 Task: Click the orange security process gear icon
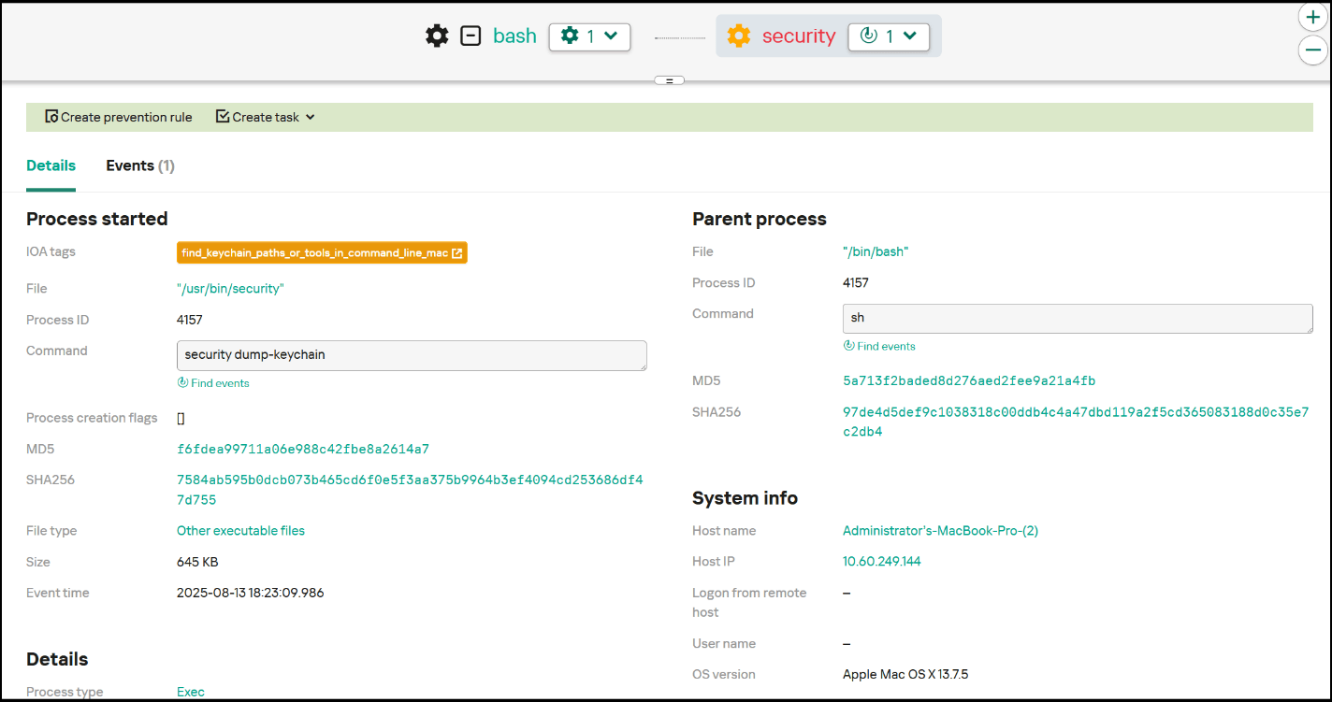739,36
